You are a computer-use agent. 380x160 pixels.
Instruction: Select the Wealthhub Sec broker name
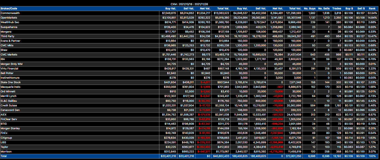click(10, 22)
